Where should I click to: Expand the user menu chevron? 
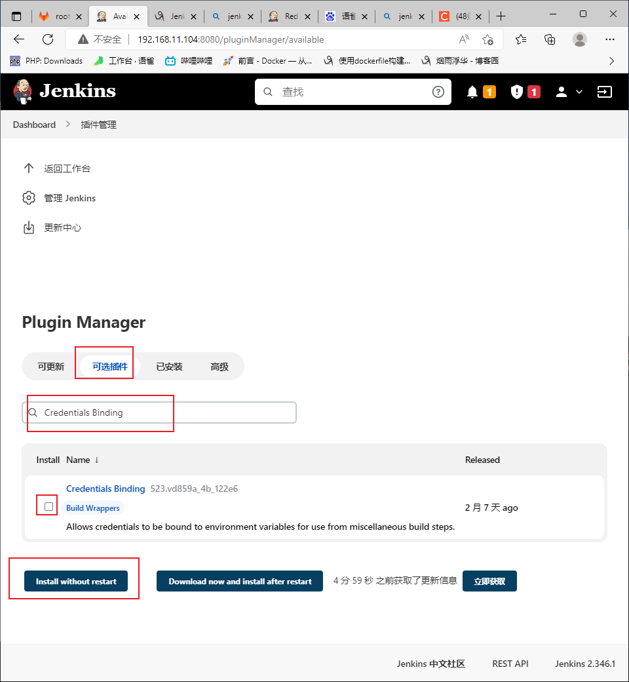click(579, 92)
